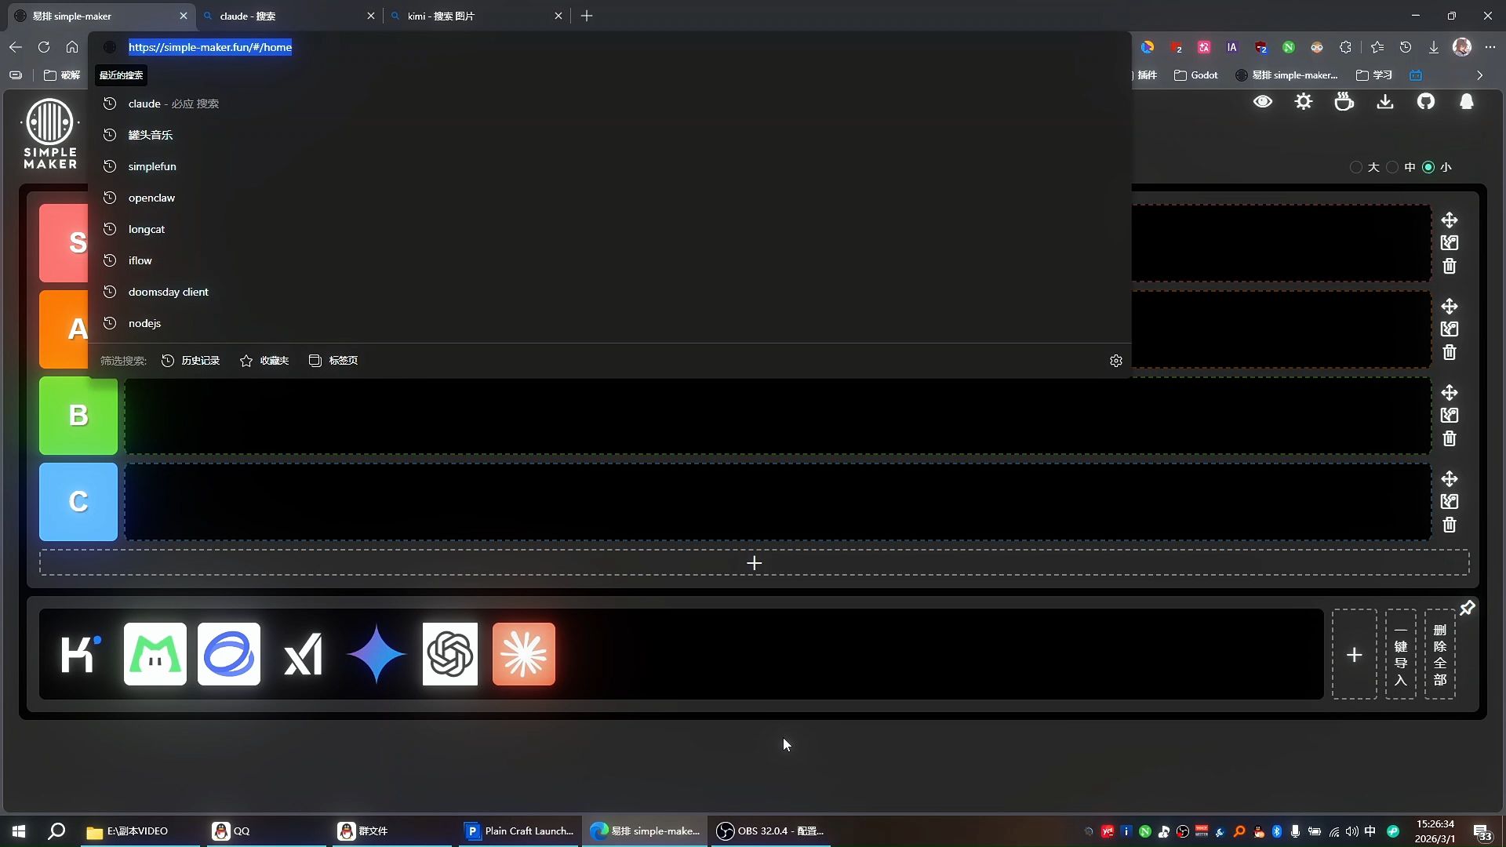Screen dimensions: 1506x847
Task: Click the download icon in app header
Action: (1384, 102)
